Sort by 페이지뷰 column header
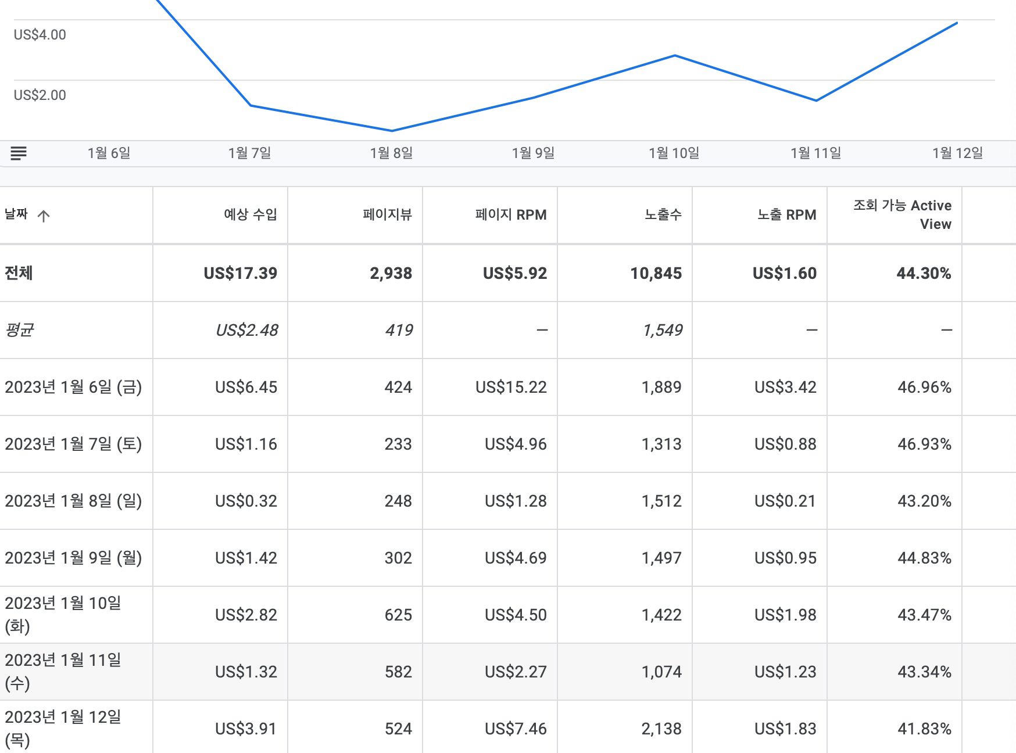Image resolution: width=1016 pixels, height=753 pixels. pos(387,214)
